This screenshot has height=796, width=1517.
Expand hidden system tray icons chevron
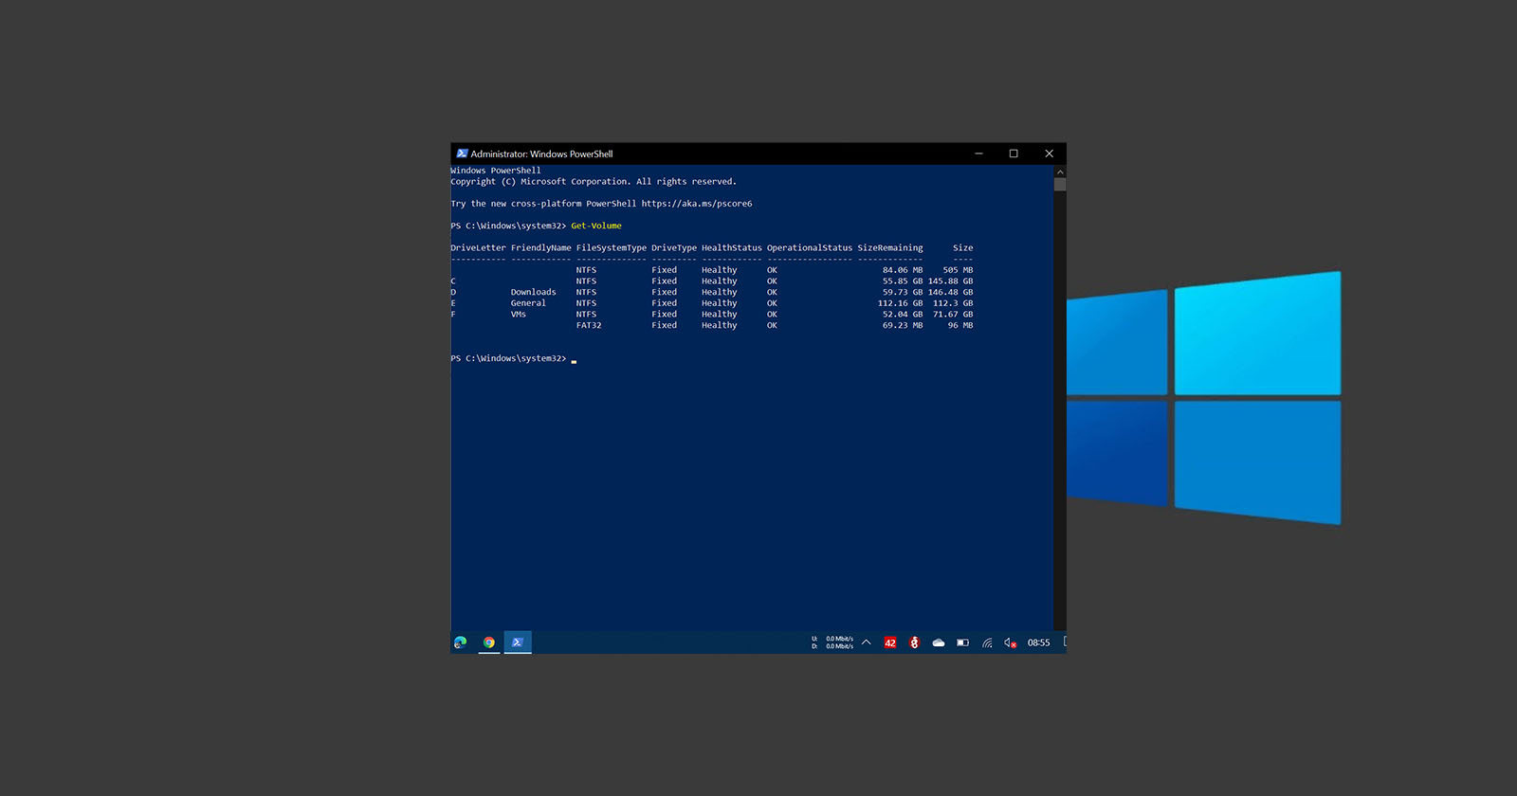click(866, 642)
